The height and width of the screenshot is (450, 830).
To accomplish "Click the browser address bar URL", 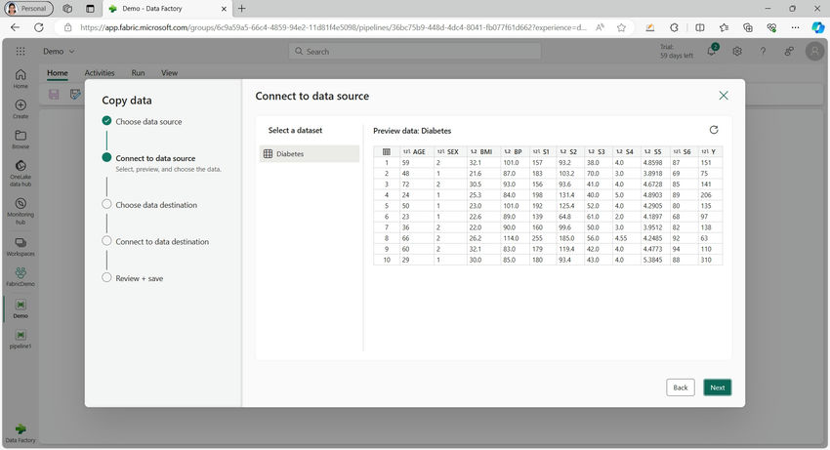I will [x=333, y=27].
